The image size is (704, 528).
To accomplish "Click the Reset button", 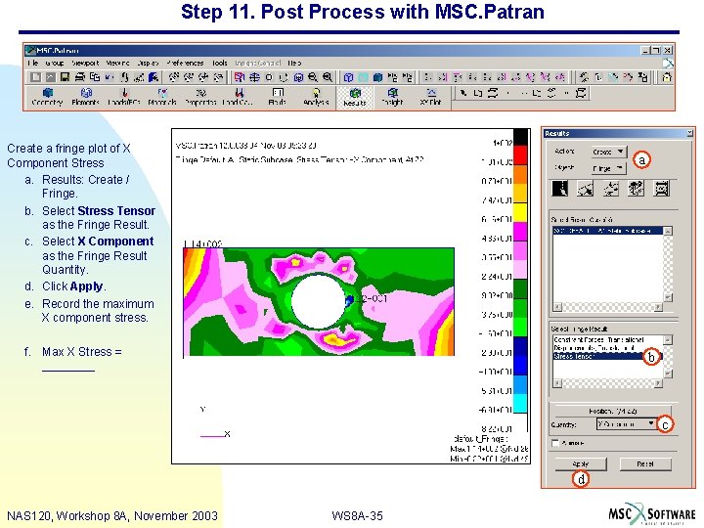I will coord(645,463).
